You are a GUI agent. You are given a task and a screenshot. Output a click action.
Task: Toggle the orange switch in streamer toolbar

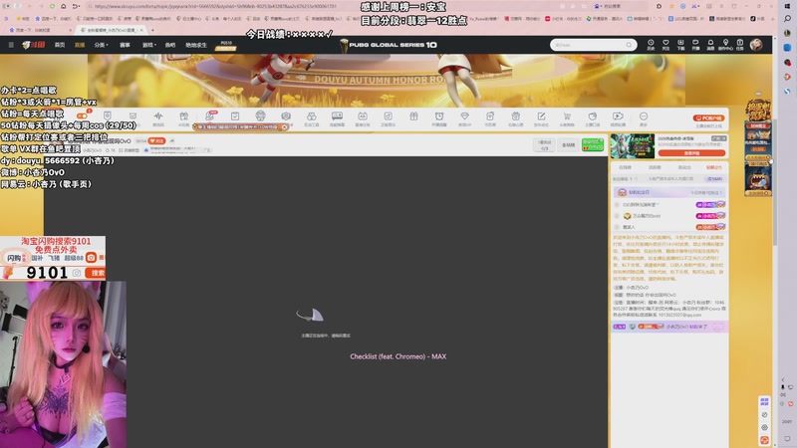[82, 116]
